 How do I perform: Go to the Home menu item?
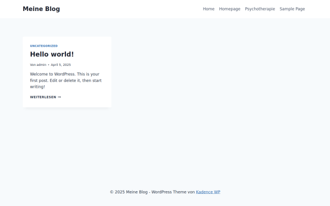point(208,9)
